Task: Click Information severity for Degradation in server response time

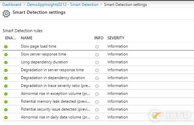Action: (x=118, y=70)
